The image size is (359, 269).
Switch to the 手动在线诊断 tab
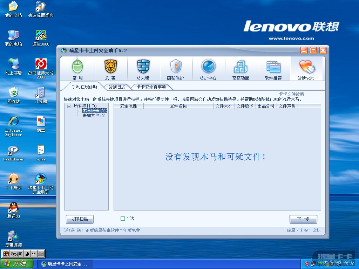(84, 87)
